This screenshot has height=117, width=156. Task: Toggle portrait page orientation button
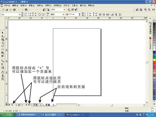(39, 15)
